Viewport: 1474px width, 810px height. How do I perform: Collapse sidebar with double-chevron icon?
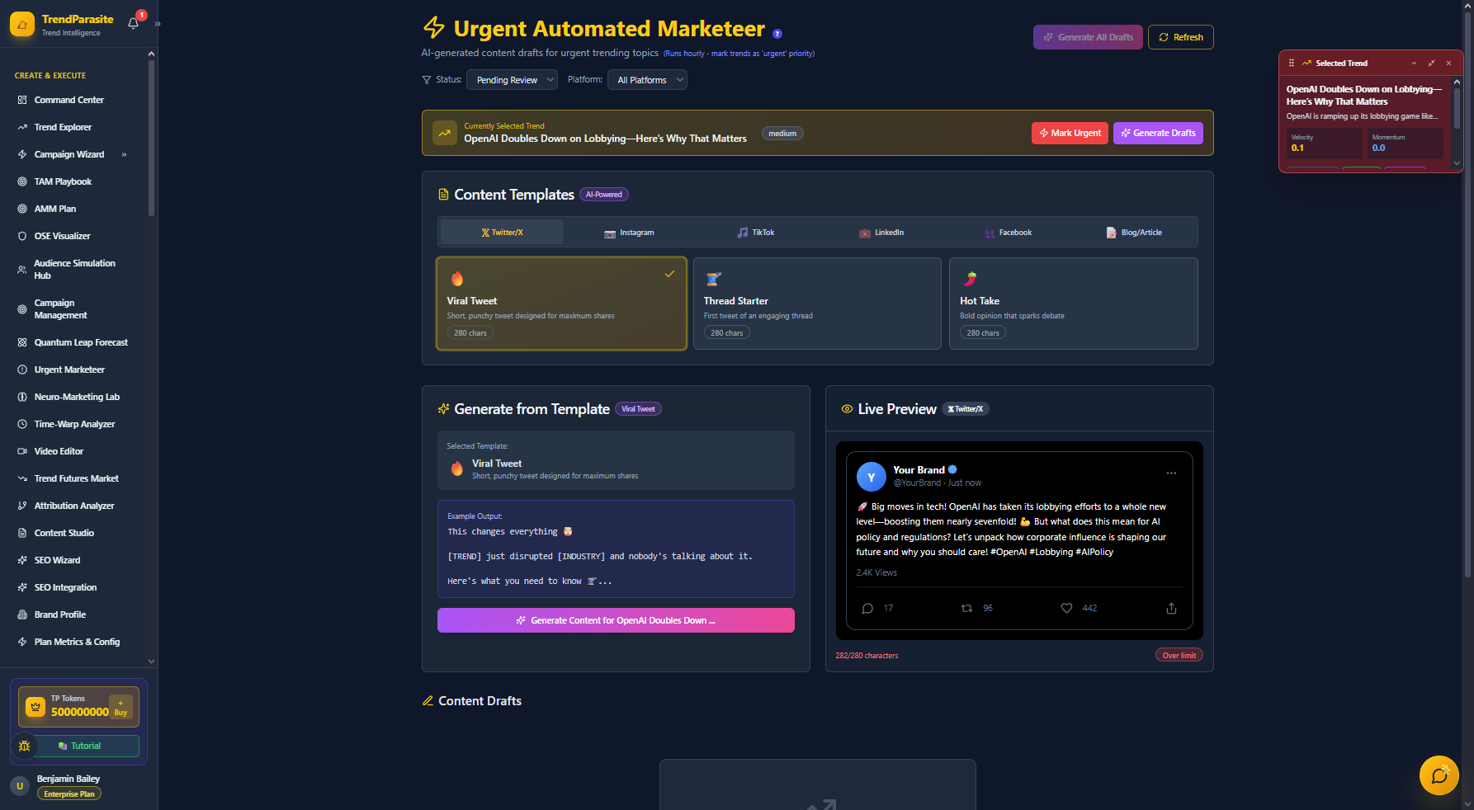coord(158,24)
